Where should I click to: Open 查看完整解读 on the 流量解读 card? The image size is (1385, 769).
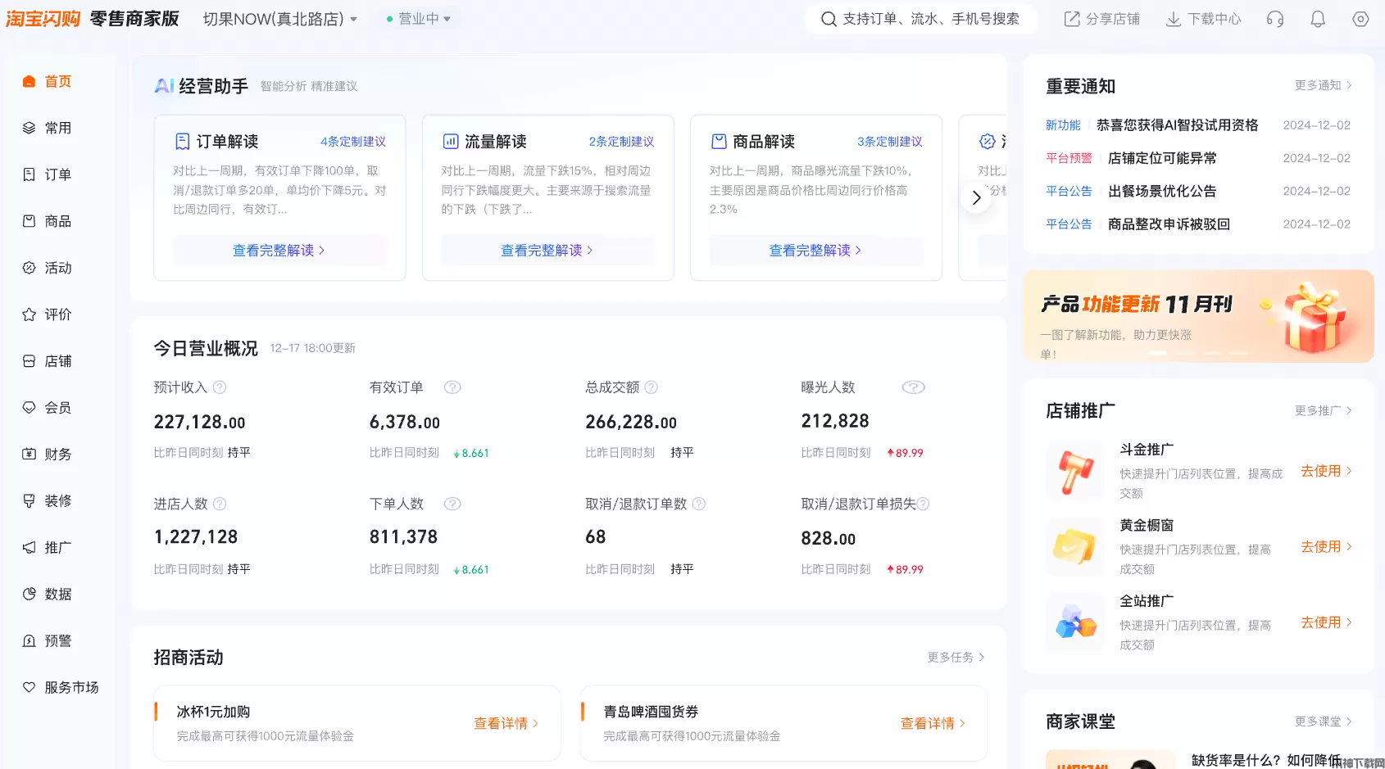point(547,251)
